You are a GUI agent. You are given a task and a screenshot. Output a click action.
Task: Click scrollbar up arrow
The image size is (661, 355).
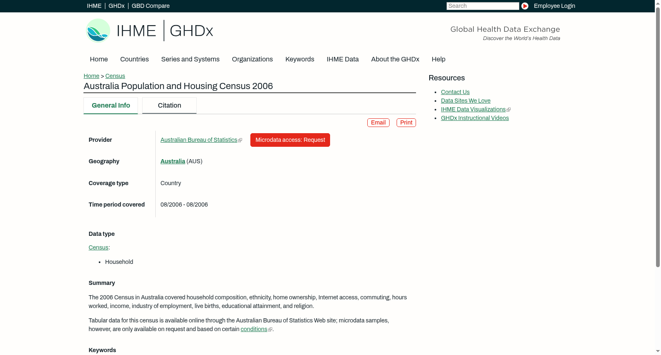(658, 3)
